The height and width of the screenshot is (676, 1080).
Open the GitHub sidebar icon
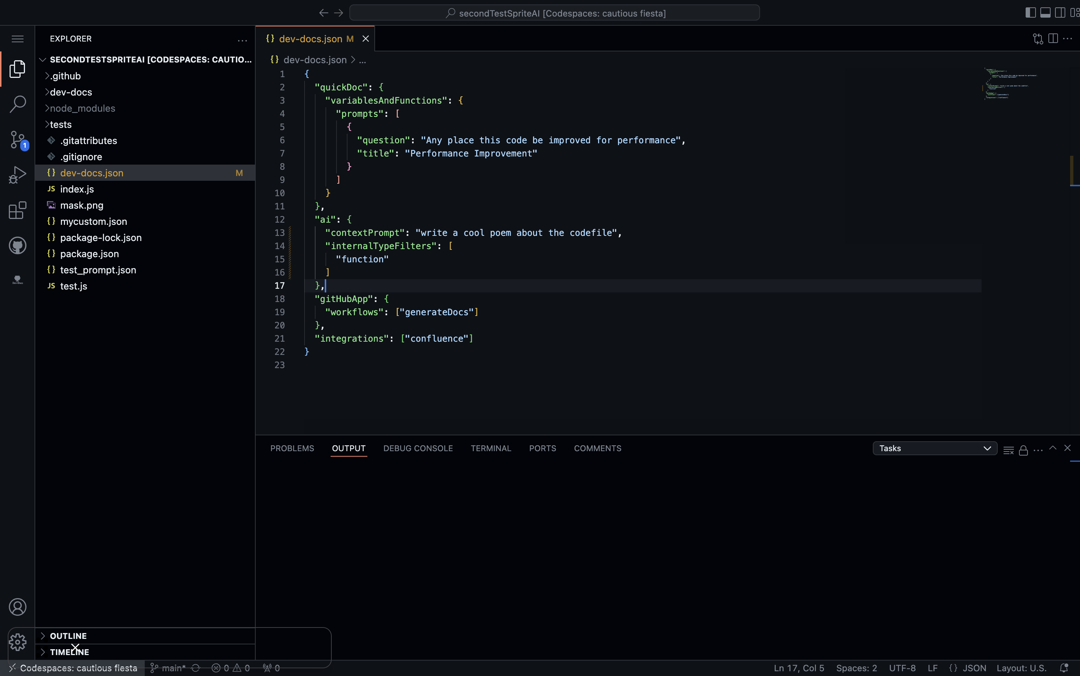pos(17,245)
